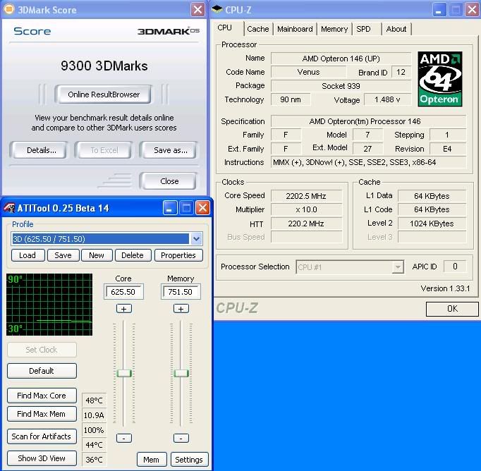Click the 3DMark Score window title icon

[9, 9]
